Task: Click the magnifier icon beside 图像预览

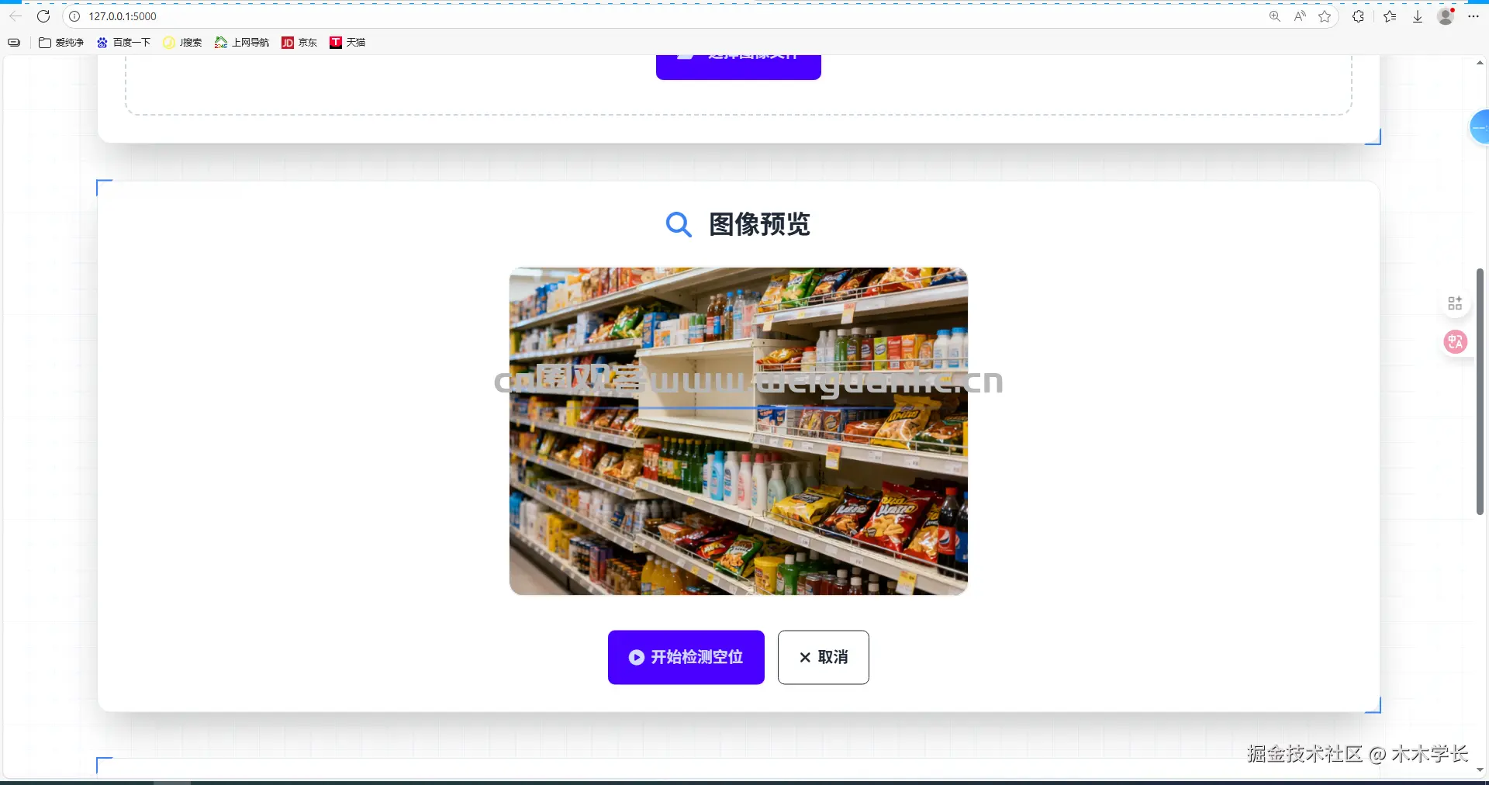Action: click(x=679, y=225)
